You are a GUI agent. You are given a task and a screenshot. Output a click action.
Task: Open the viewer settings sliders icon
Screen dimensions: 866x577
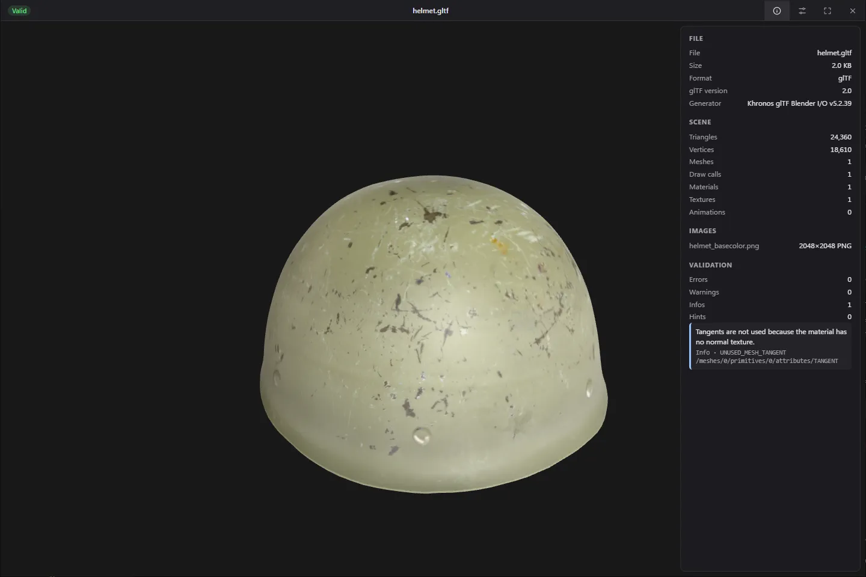click(x=802, y=11)
